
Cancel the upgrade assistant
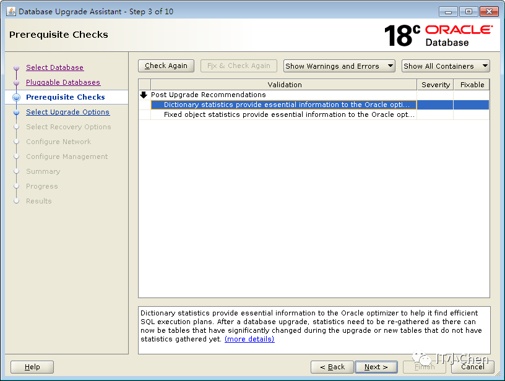tap(472, 367)
